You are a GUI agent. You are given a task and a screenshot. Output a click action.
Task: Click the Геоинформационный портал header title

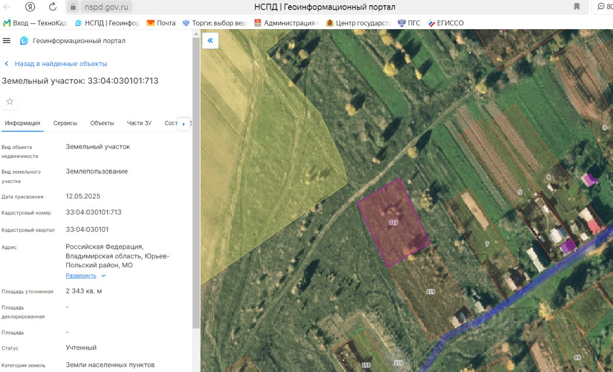pyautogui.click(x=79, y=41)
